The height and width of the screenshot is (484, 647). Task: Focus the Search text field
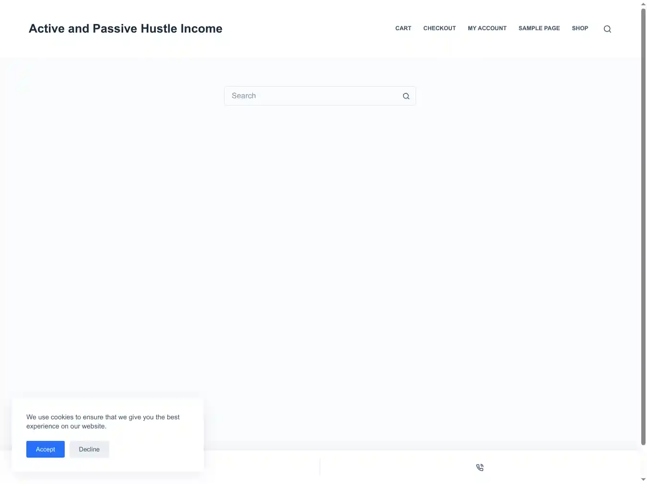point(312,96)
